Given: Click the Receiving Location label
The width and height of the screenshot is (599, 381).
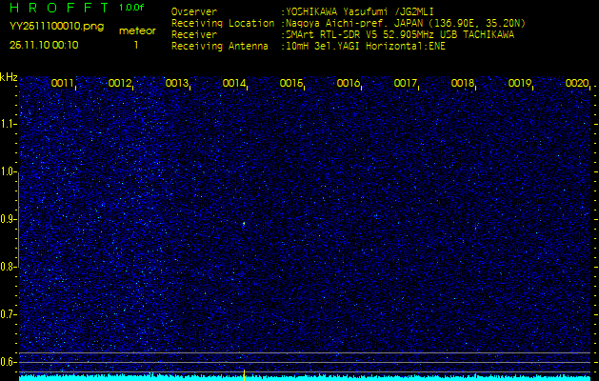Looking at the screenshot, I should tap(223, 23).
